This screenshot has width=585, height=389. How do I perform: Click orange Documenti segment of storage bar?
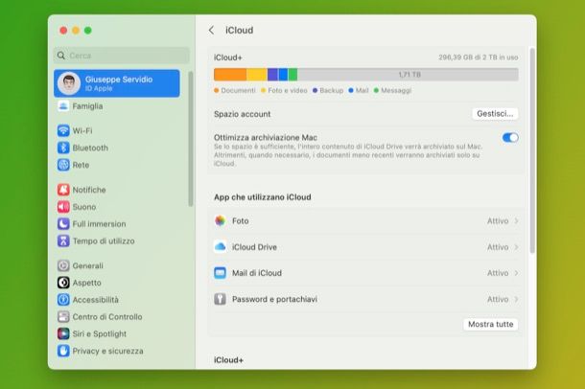click(x=230, y=75)
